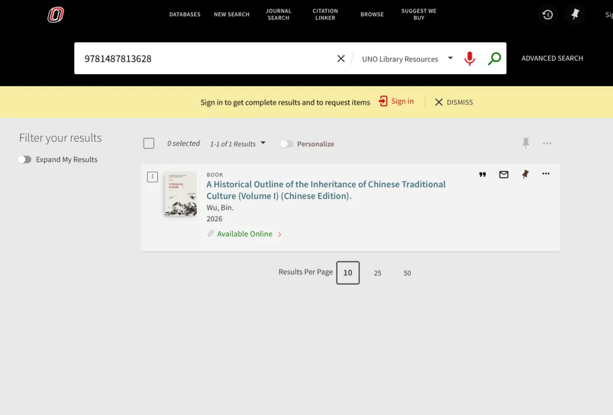Open Suggest We Buy

419,14
